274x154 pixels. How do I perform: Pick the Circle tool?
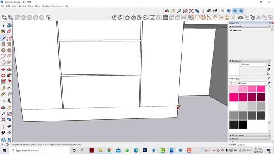3,50
